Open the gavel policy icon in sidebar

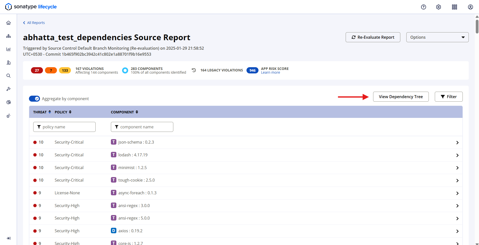[8, 89]
